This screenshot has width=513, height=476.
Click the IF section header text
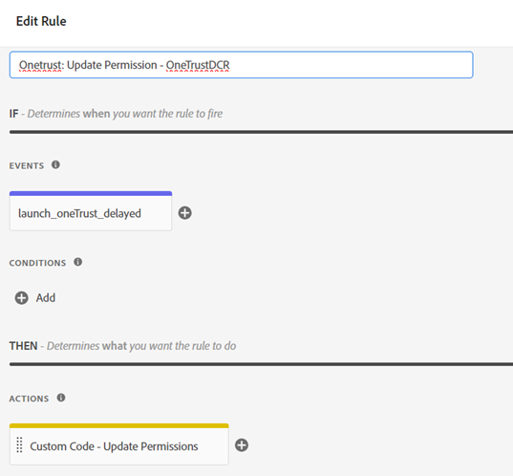click(116, 114)
